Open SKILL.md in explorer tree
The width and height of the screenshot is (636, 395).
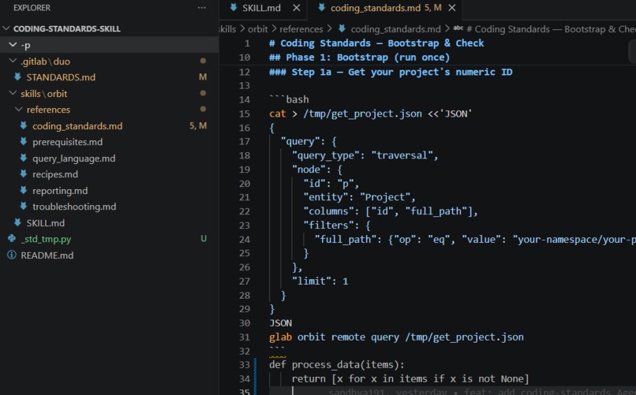pos(46,223)
